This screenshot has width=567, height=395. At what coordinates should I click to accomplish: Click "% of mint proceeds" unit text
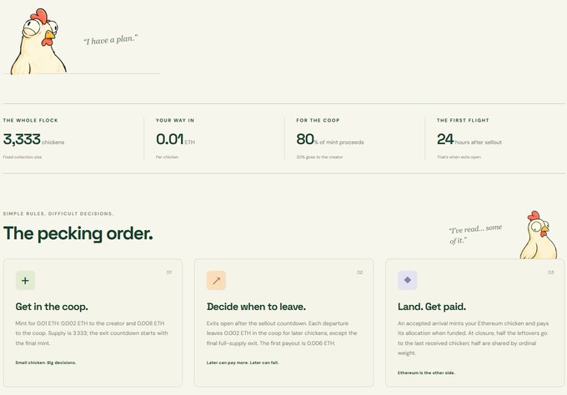339,142
